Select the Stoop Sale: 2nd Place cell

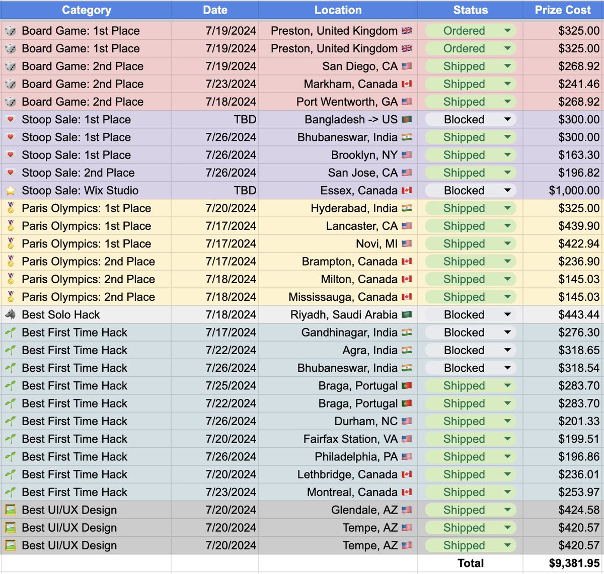(86, 173)
